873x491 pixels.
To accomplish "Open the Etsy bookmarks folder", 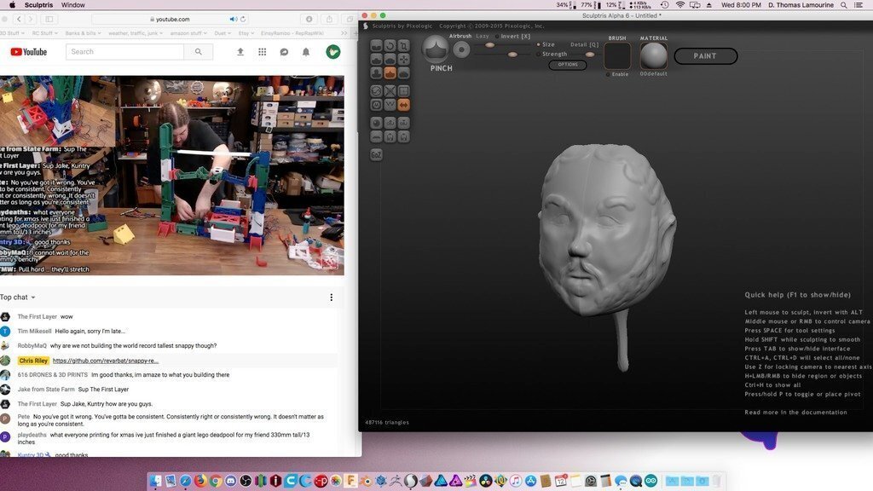I will tap(246, 33).
